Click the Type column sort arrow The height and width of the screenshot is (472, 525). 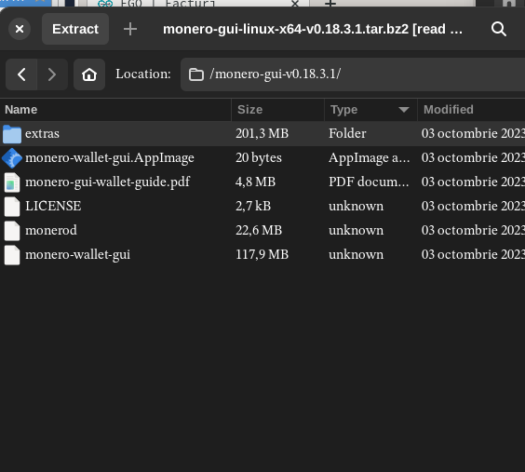tap(404, 110)
